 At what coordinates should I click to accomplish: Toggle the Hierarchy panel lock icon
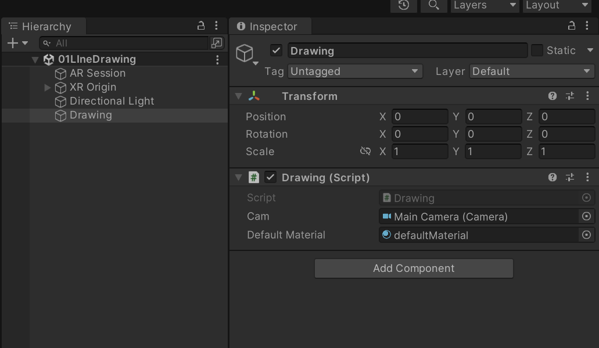pyautogui.click(x=201, y=26)
